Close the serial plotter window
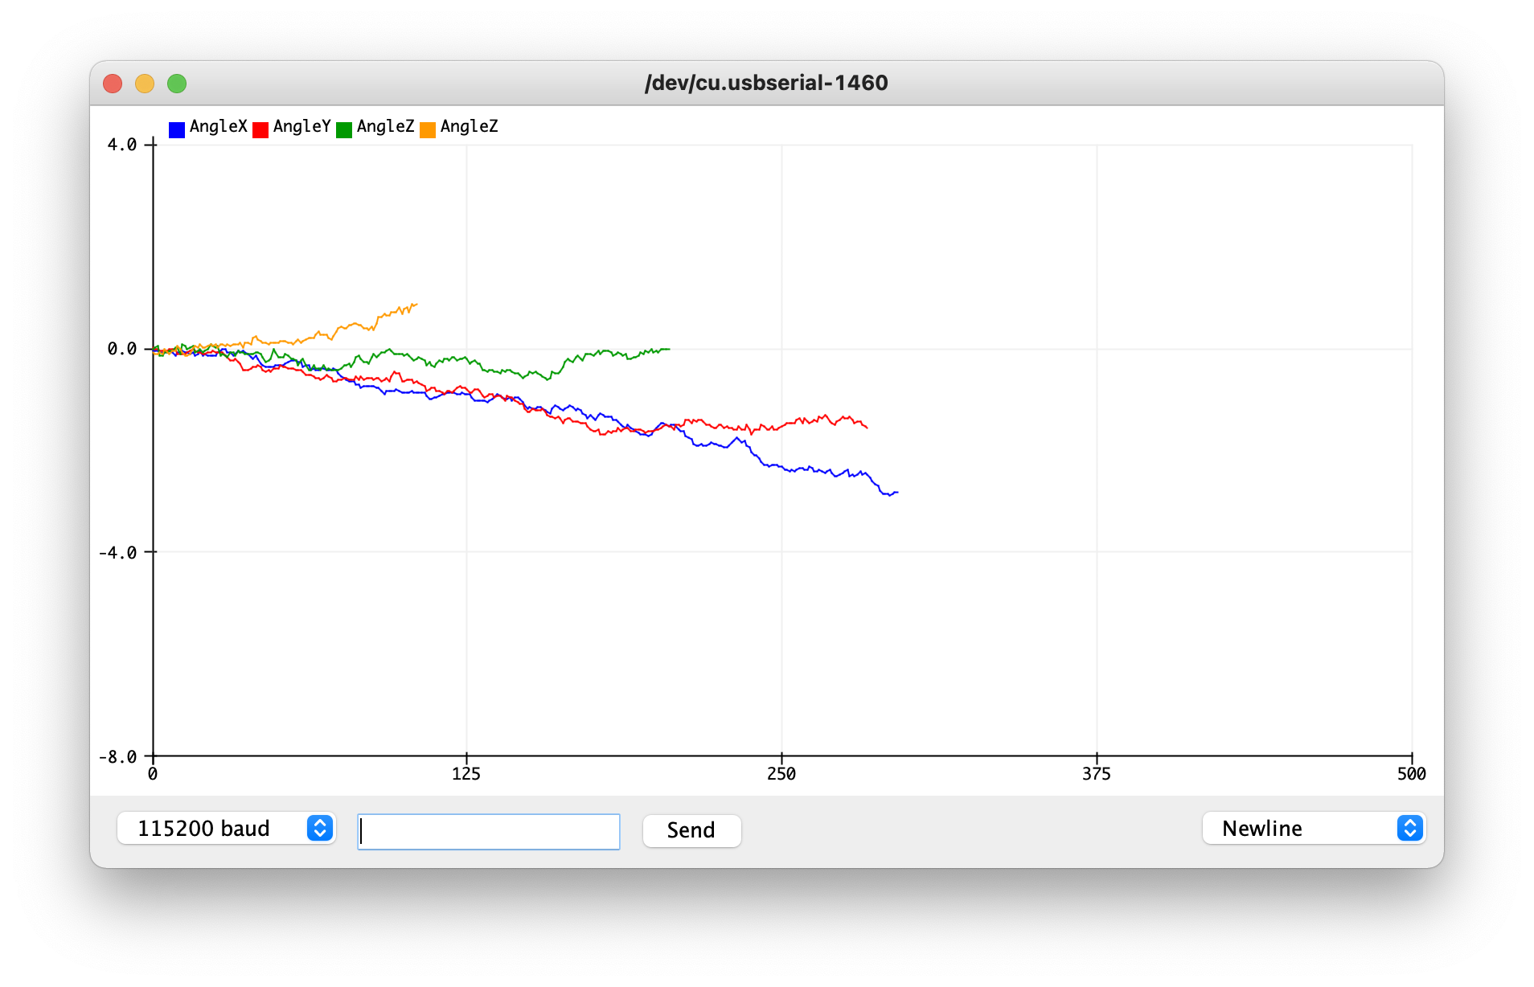The height and width of the screenshot is (987, 1534). [x=113, y=84]
